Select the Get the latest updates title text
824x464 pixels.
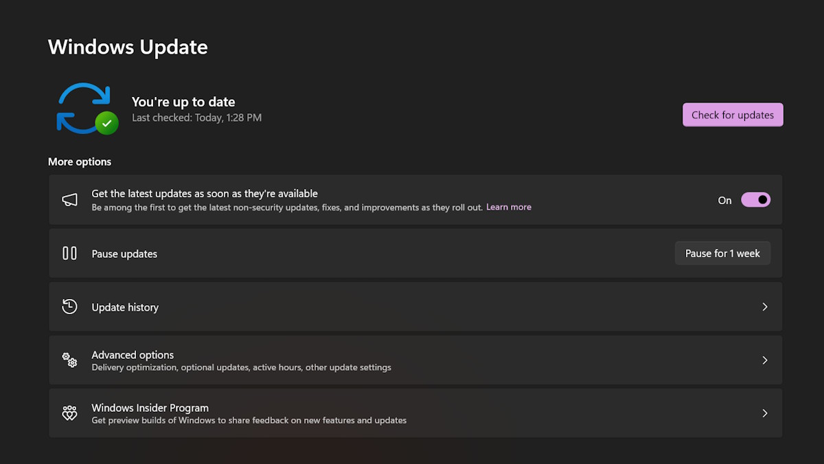pos(205,194)
